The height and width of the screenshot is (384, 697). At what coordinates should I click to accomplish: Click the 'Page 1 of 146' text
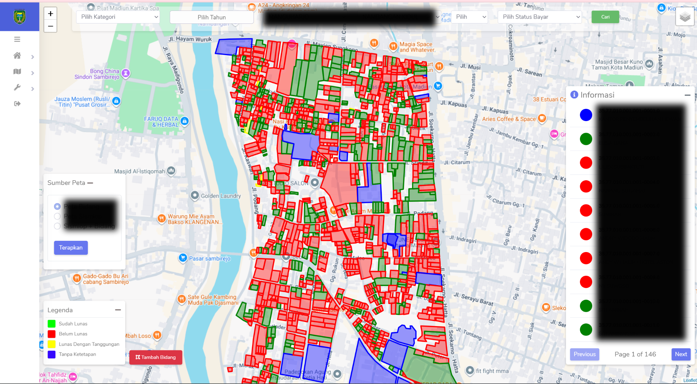pyautogui.click(x=635, y=354)
